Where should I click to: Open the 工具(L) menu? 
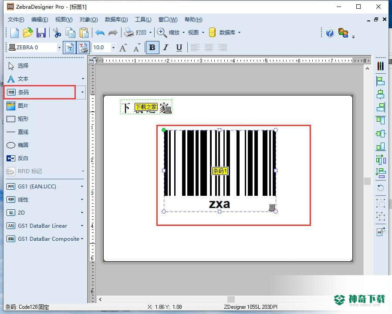click(x=143, y=20)
